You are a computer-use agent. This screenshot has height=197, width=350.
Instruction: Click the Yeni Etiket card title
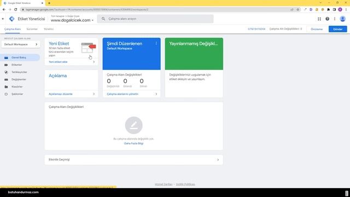pos(59,44)
